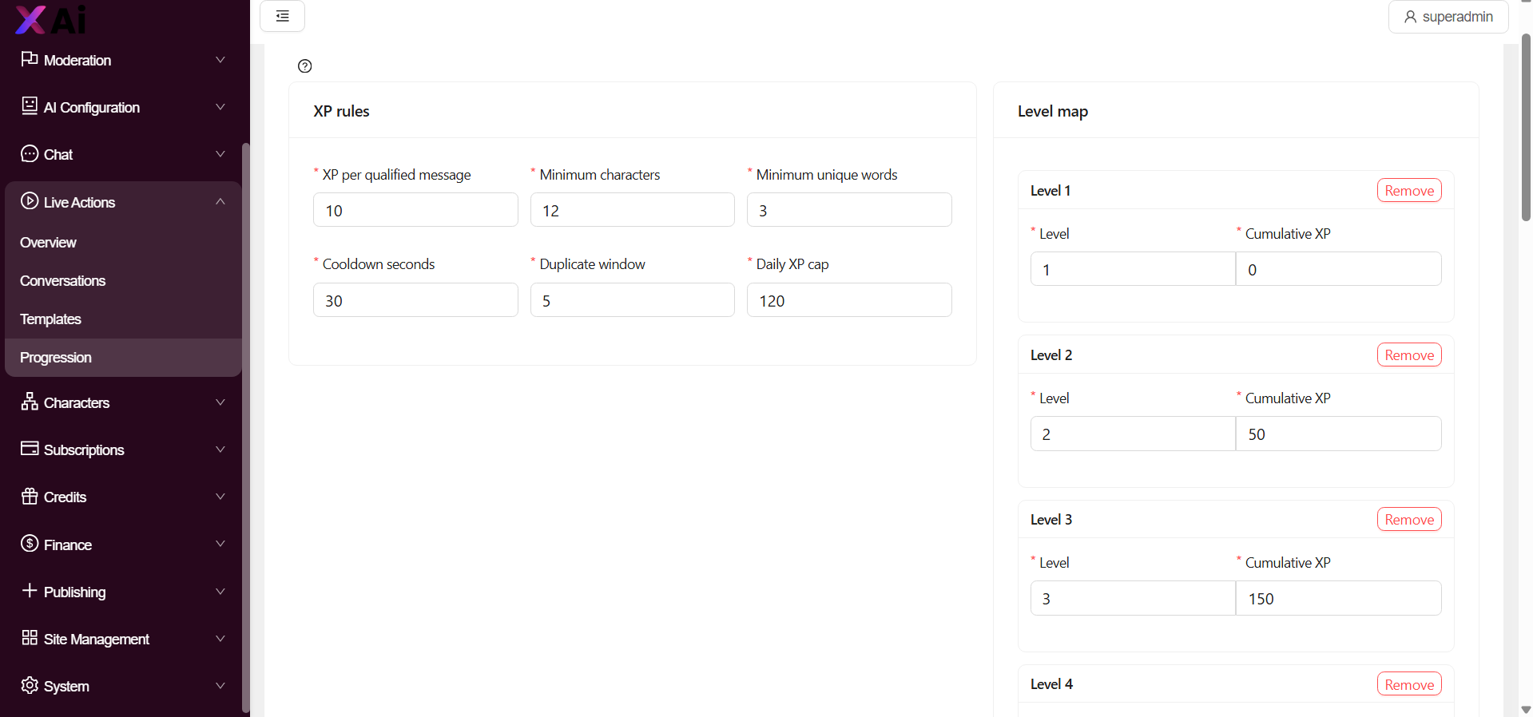Click the XAi logo
The image size is (1533, 717).
click(x=51, y=19)
